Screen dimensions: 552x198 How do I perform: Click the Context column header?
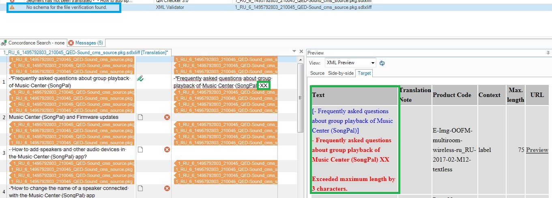[x=492, y=95]
